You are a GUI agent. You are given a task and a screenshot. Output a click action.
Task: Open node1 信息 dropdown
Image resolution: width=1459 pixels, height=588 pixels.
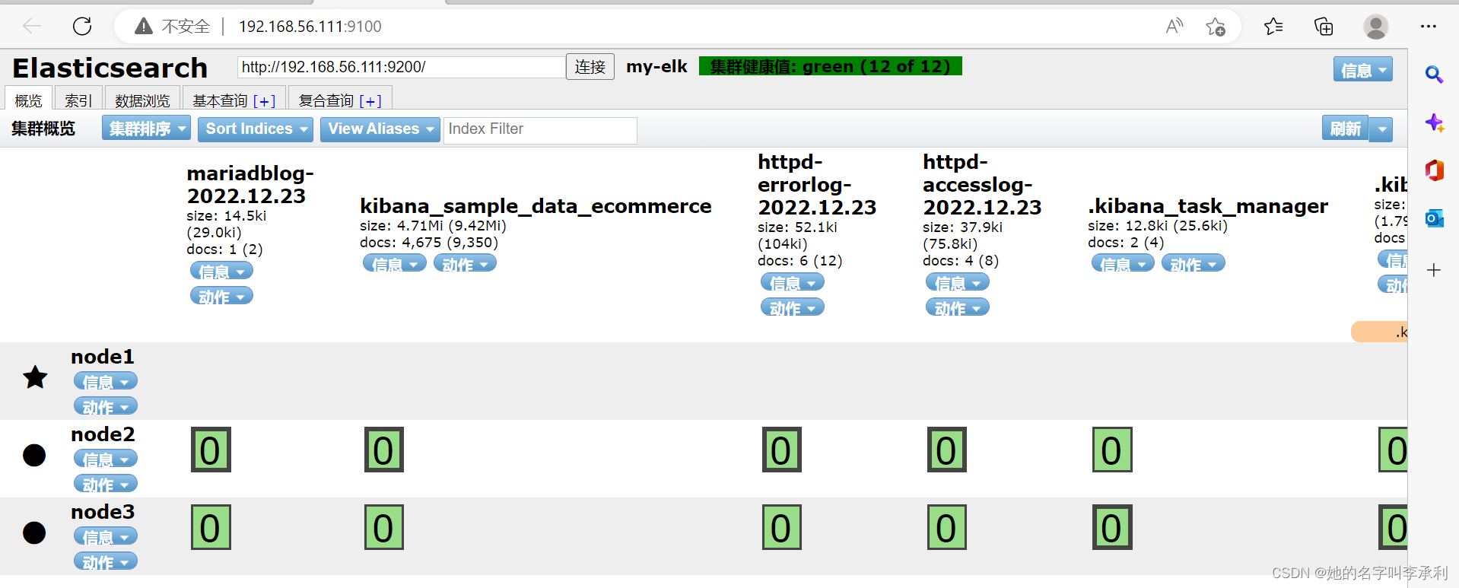[106, 381]
